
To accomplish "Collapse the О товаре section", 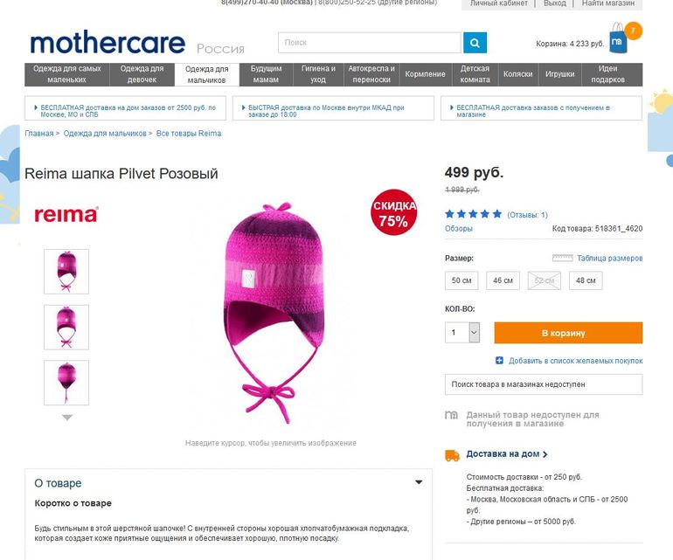I will pyautogui.click(x=419, y=482).
